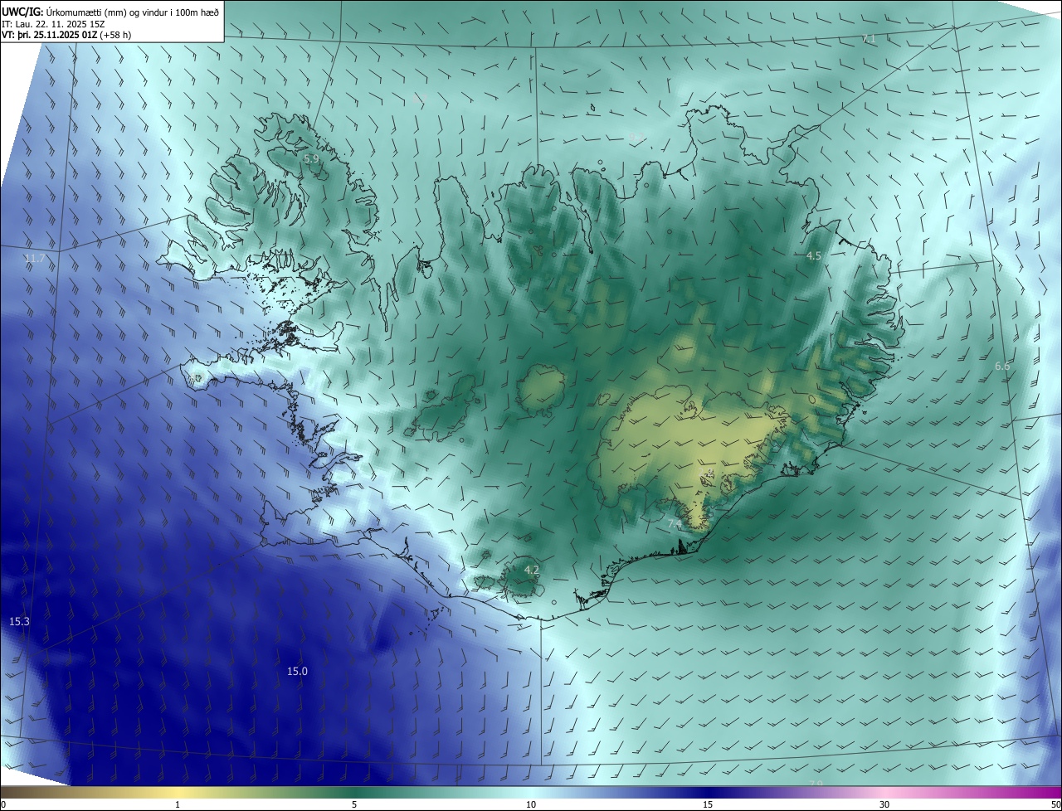This screenshot has height=811, width=1062.
Task: Click the '1' tick on the color scale
Action: click(178, 804)
